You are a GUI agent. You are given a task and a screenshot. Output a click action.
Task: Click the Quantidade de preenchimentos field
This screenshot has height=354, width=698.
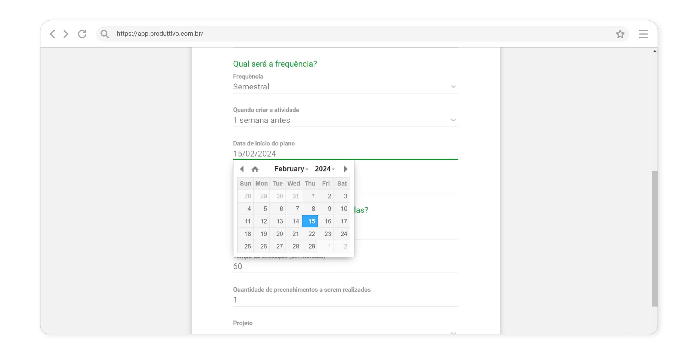[x=345, y=300]
